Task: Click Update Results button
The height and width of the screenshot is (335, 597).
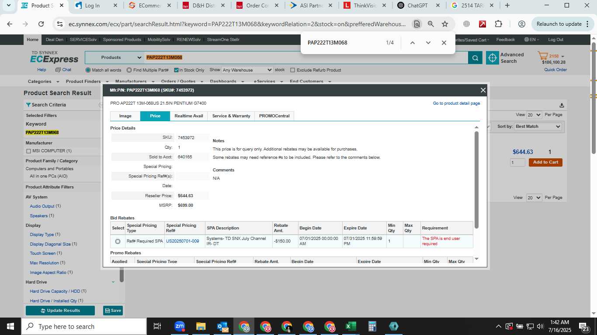Action: pyautogui.click(x=60, y=311)
